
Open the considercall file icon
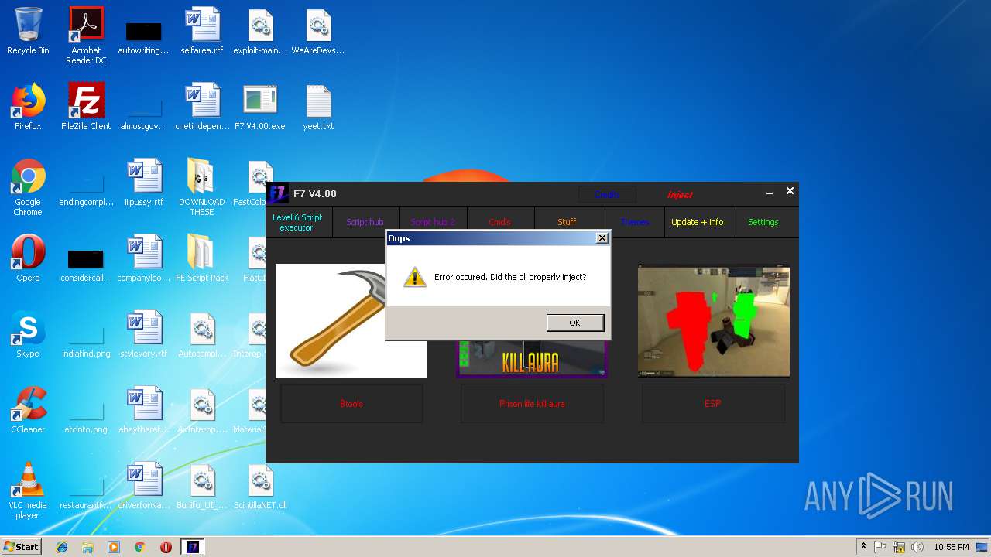[86, 263]
